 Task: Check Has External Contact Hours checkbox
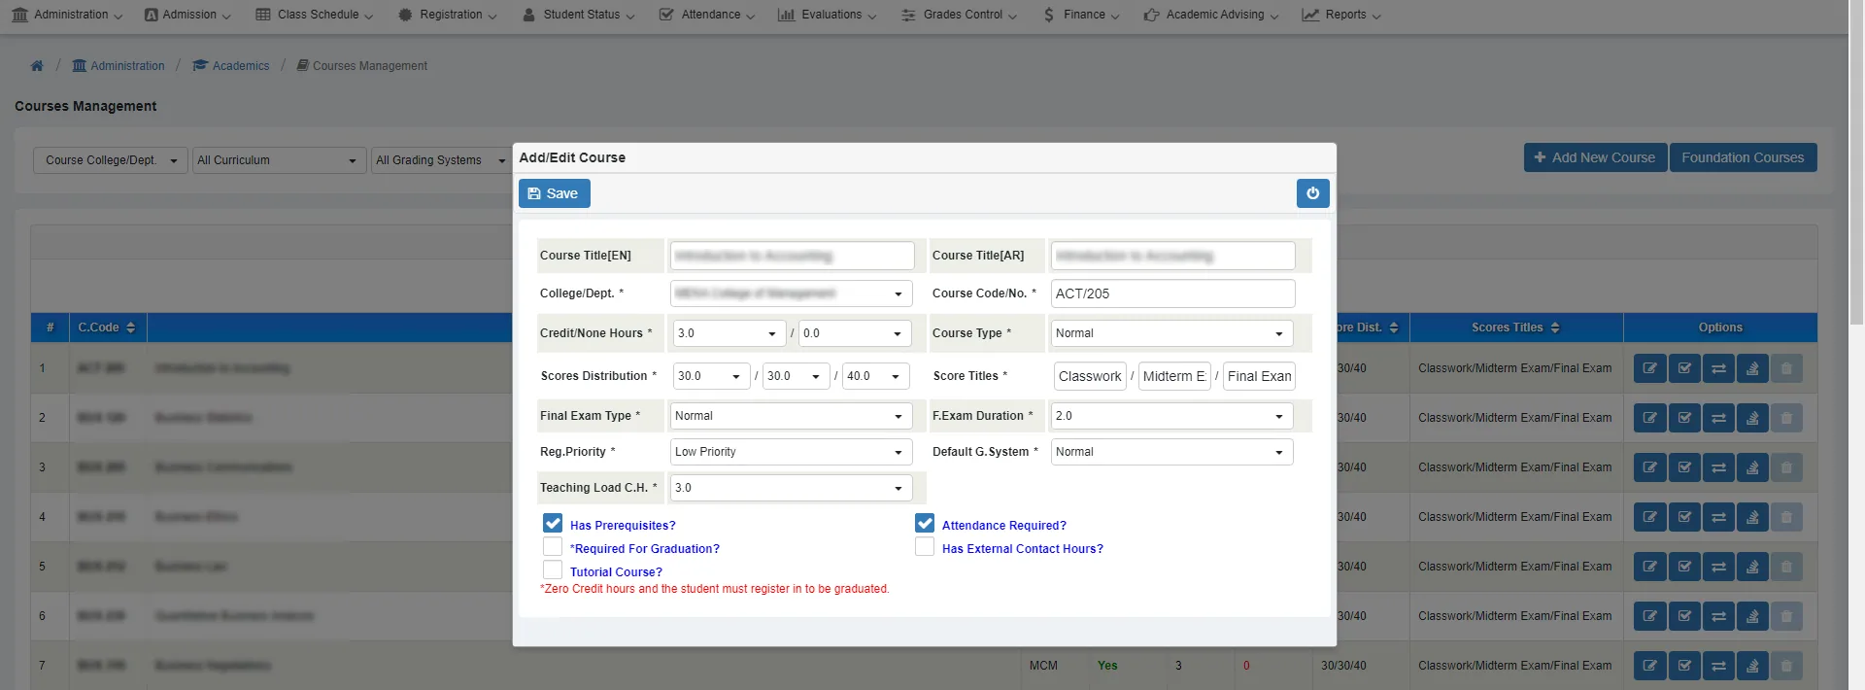point(925,546)
